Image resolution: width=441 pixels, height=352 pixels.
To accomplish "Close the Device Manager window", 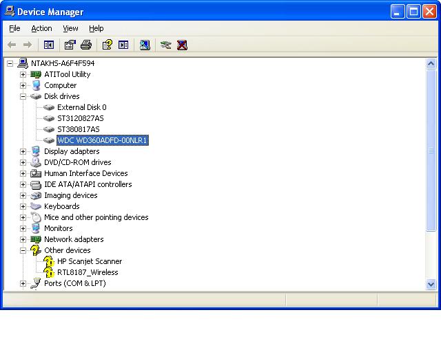I will tap(430, 12).
